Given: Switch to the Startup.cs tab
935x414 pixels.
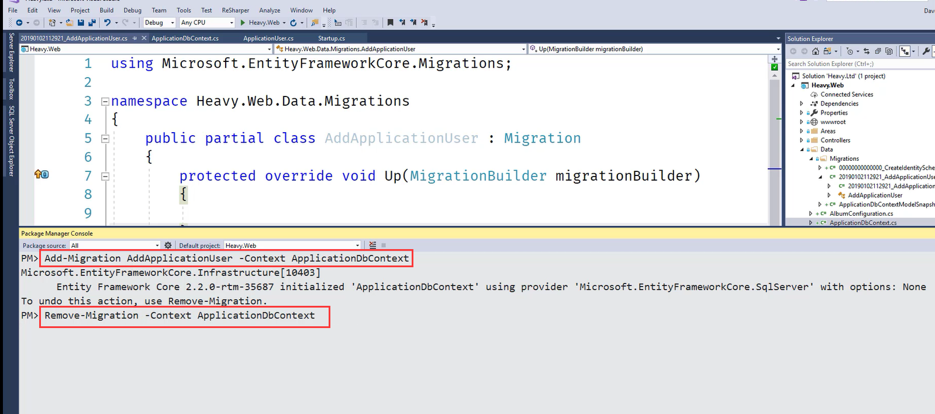Looking at the screenshot, I should pyautogui.click(x=332, y=39).
